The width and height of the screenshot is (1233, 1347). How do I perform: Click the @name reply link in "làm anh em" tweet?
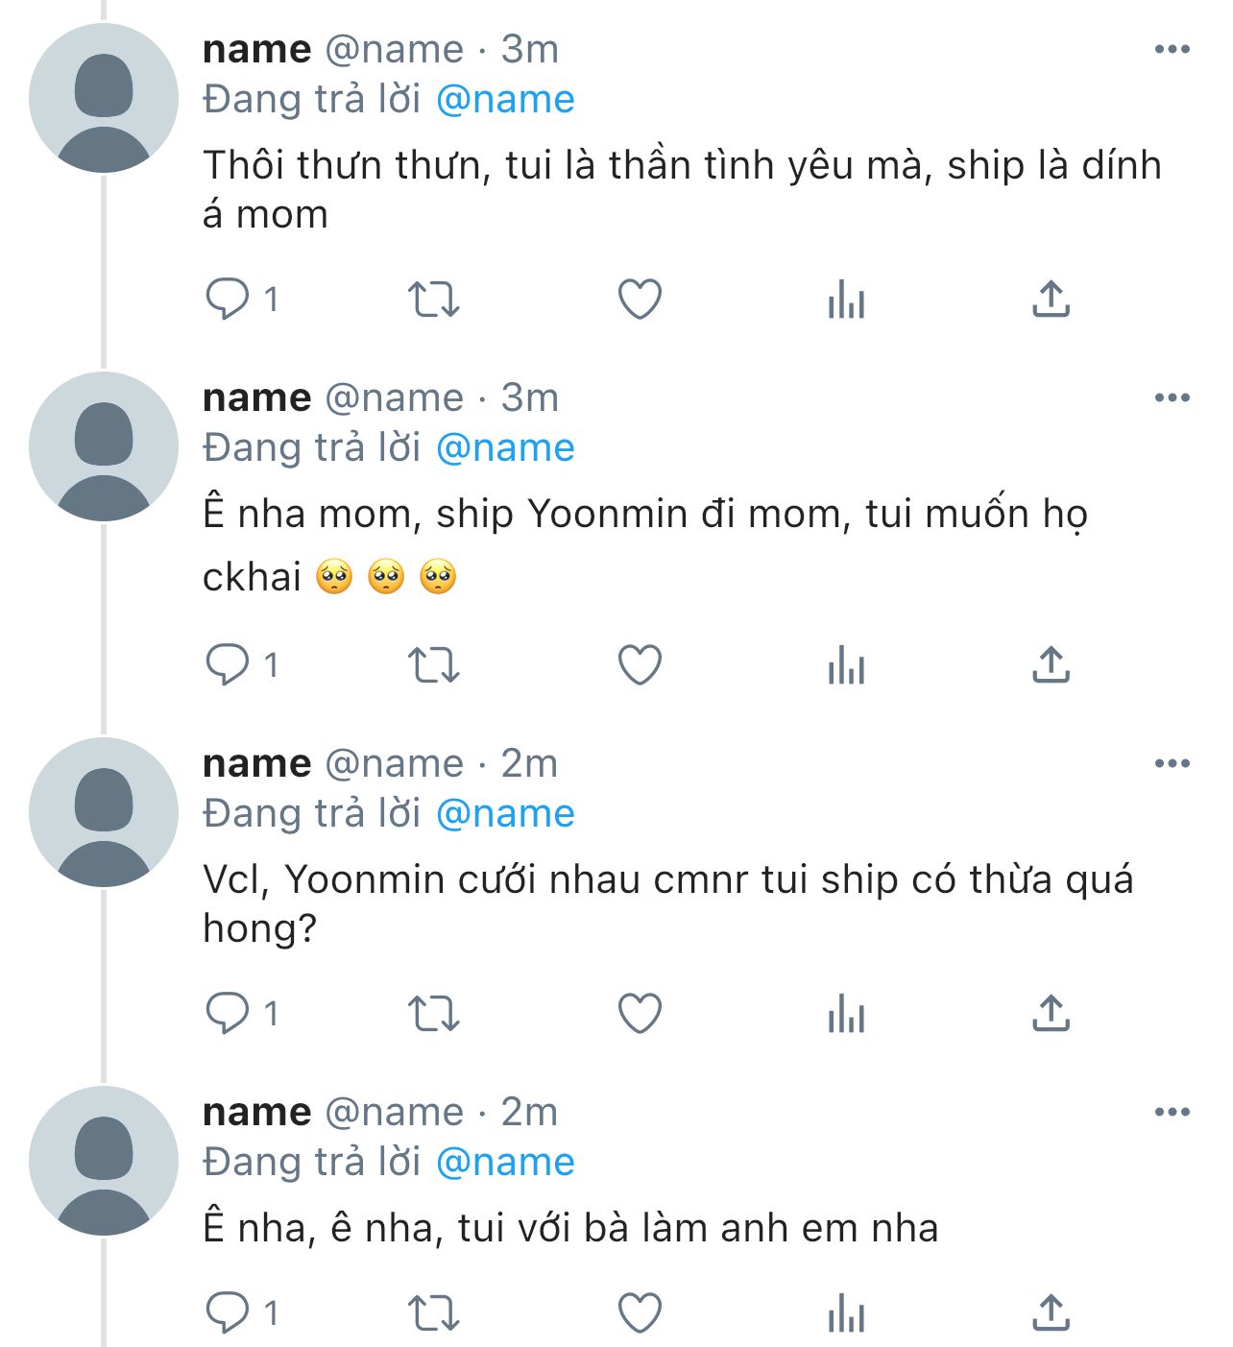pyautogui.click(x=505, y=1163)
